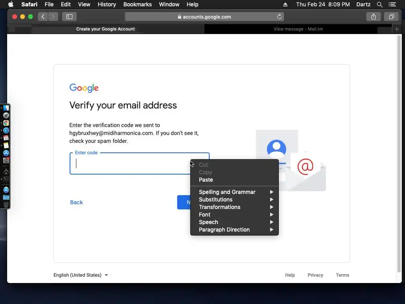Open the Safari menu
405x304 pixels.
coord(29,4)
